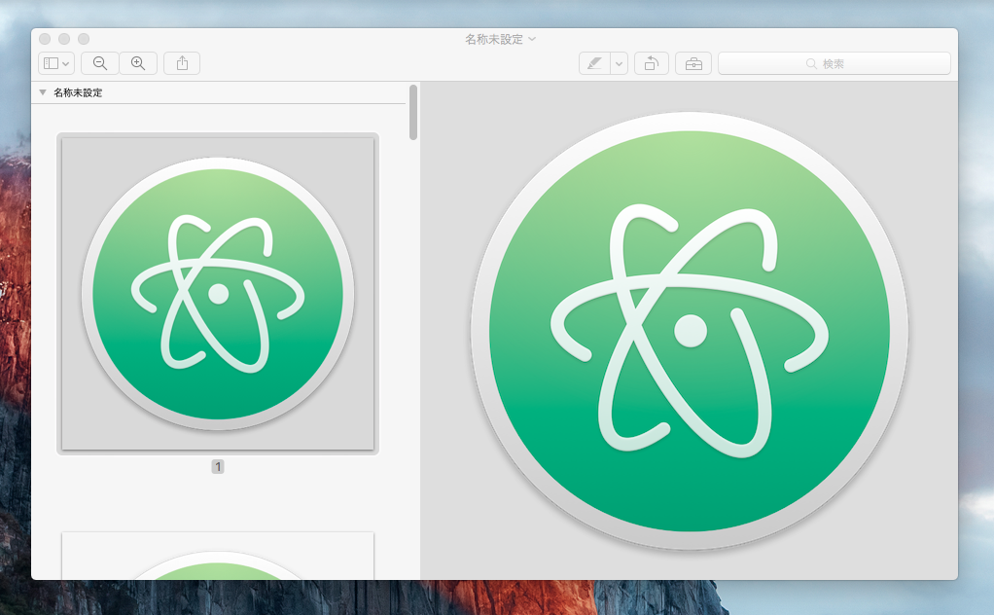Click the chevron next to the window title

(532, 39)
